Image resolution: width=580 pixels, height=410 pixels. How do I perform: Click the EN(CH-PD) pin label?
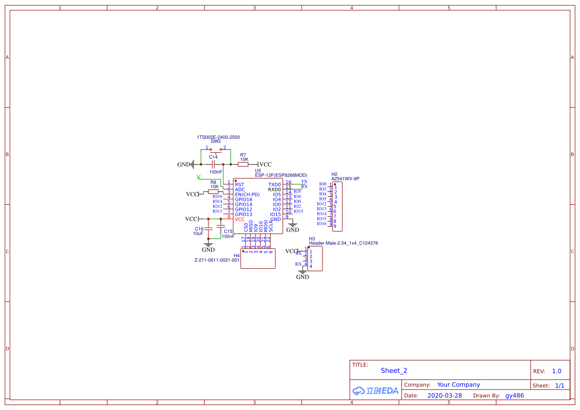point(247,194)
